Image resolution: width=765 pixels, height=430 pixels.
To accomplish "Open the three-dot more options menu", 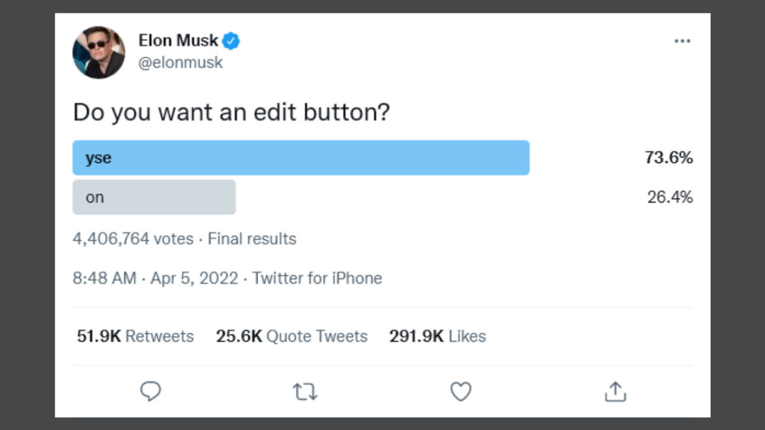I will (682, 41).
